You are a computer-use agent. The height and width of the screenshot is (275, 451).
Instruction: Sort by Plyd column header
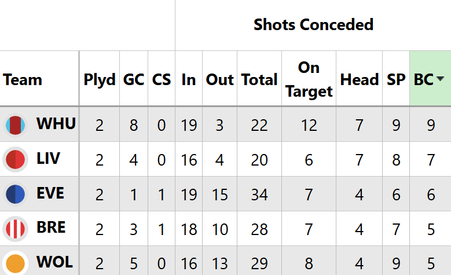pos(100,80)
